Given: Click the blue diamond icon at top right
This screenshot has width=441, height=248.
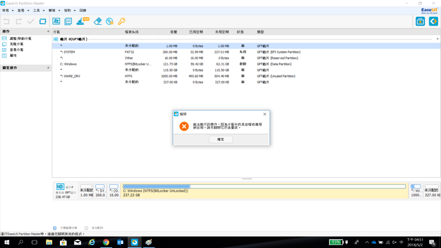Looking at the screenshot, I should click(433, 22).
